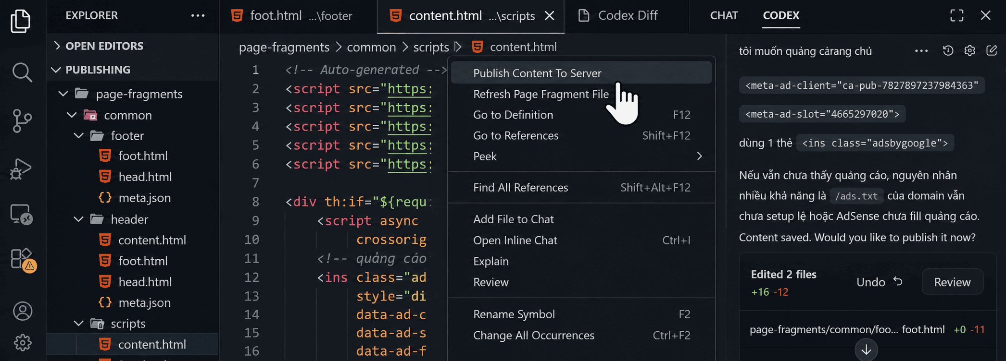Switch to the CHAT tab

pos(724,15)
